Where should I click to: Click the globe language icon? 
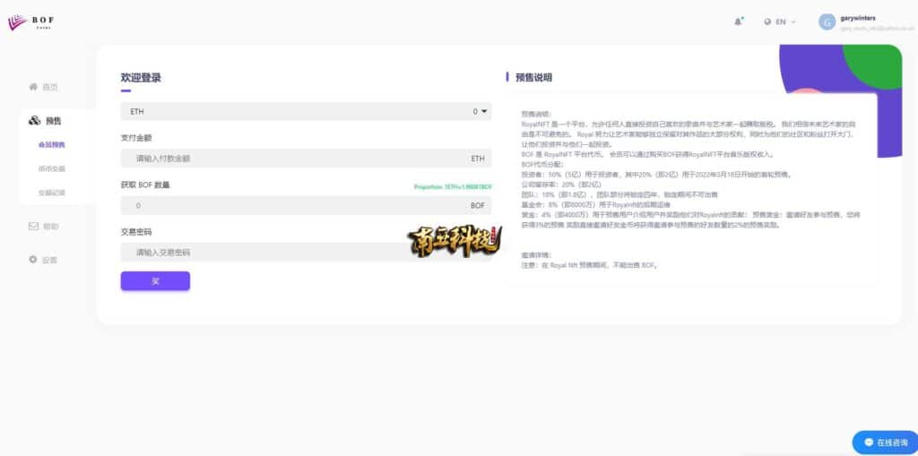(x=767, y=22)
